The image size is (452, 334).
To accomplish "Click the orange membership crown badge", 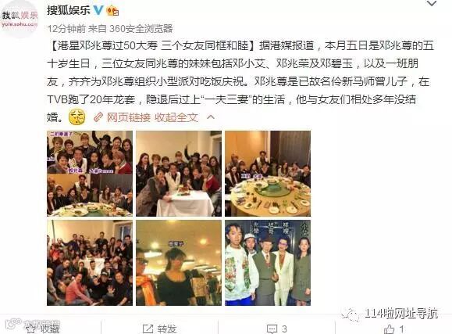I will coord(112,11).
